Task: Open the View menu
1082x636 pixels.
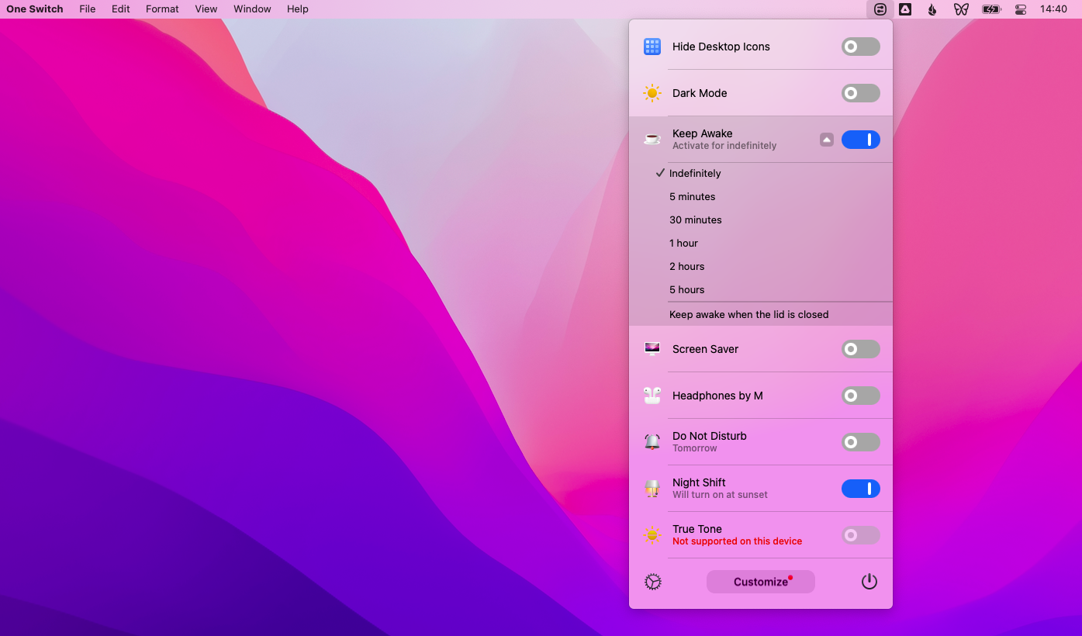Action: point(206,9)
